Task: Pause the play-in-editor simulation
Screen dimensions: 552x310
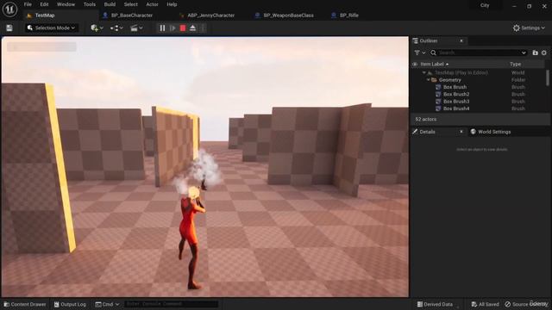Action: pyautogui.click(x=162, y=28)
